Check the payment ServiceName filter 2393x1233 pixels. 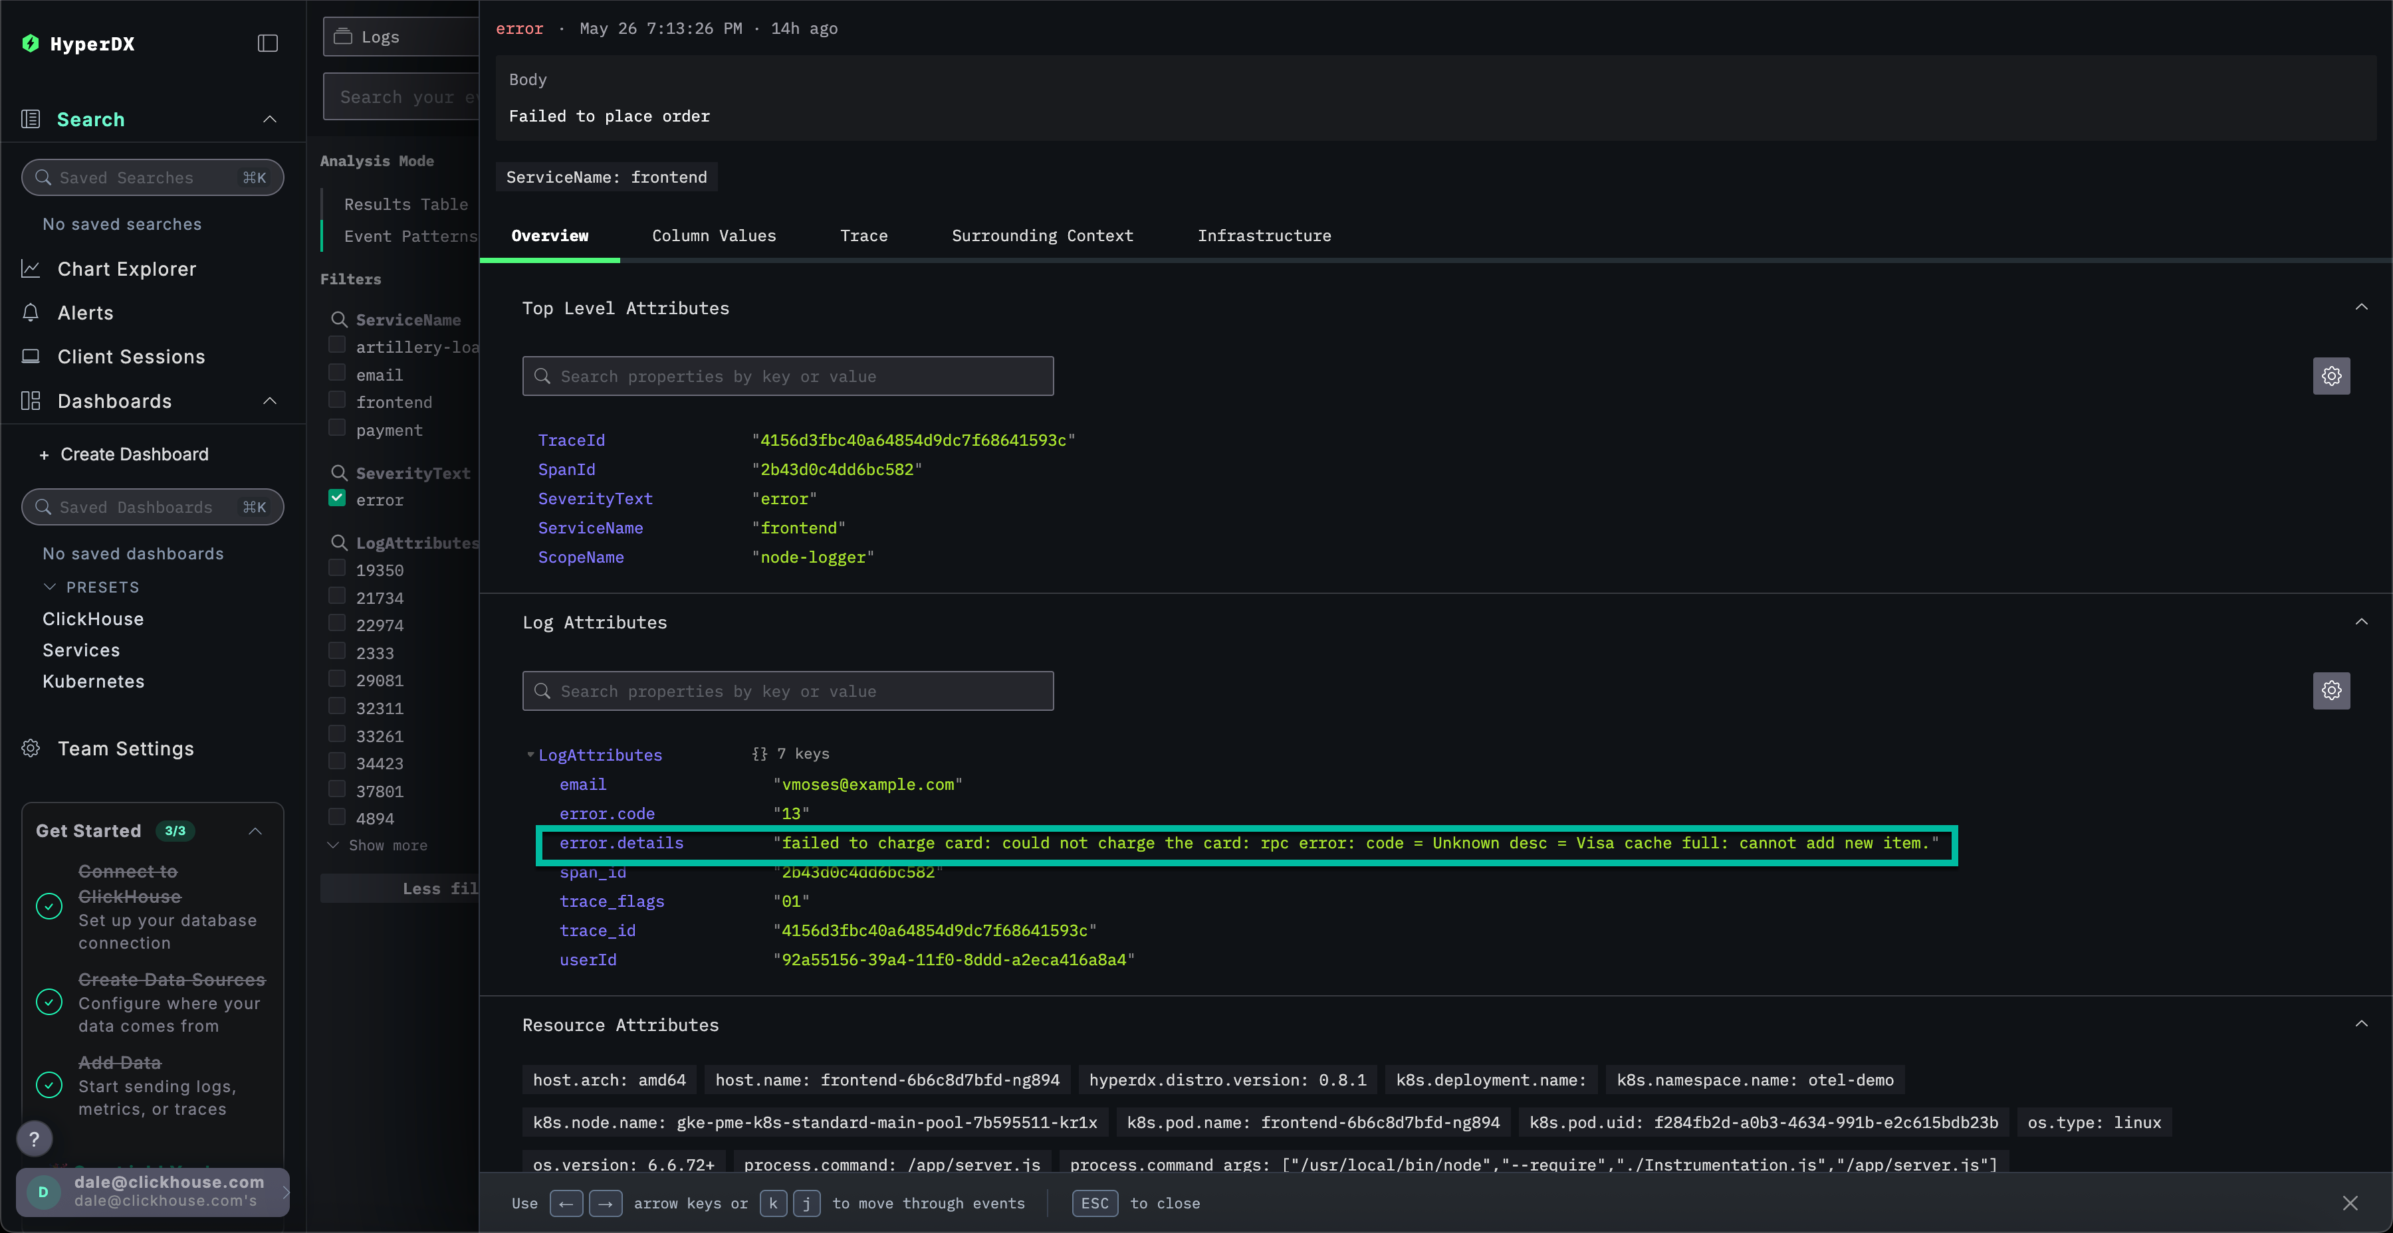[x=337, y=428]
